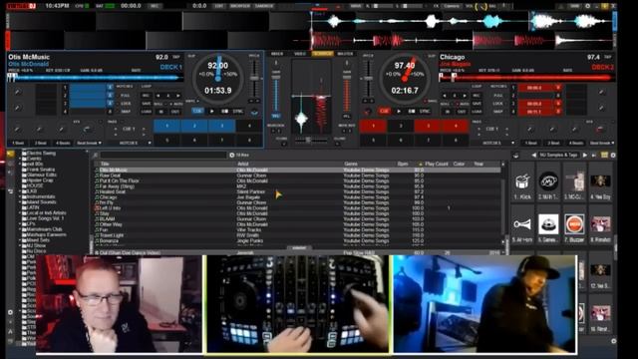Click the REC button on deck 1

(146, 96)
